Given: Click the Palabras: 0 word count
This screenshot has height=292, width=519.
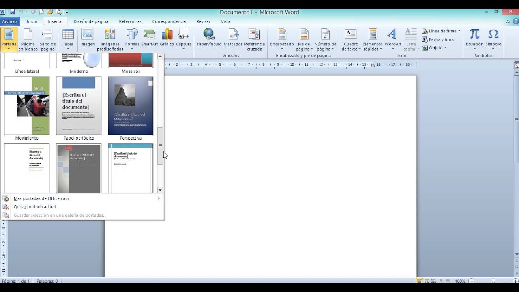Looking at the screenshot, I should 47,281.
